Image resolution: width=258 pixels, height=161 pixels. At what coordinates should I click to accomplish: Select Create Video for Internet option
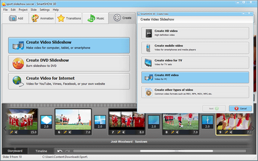pyautogui.click(x=69, y=81)
